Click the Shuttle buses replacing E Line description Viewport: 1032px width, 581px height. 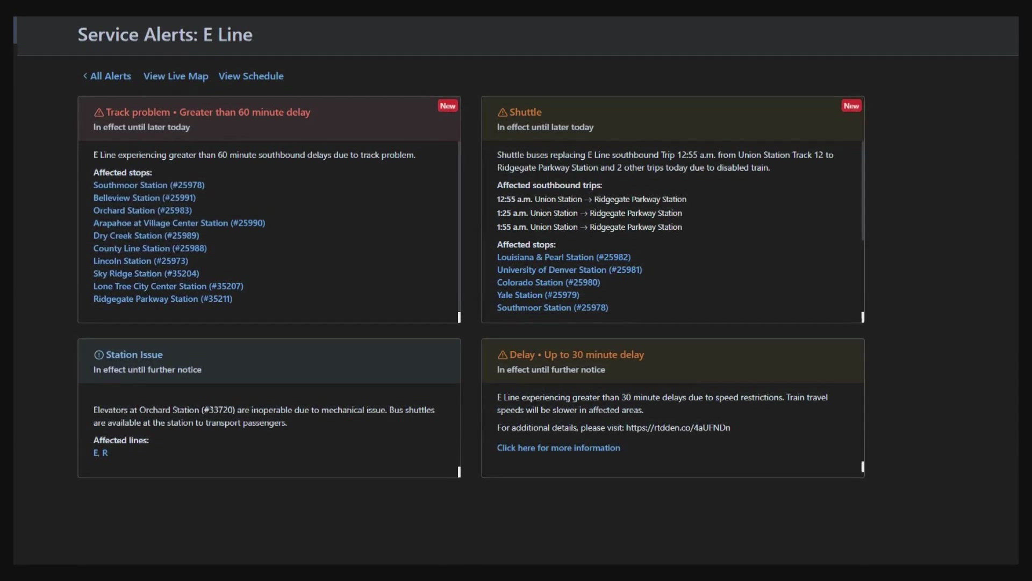click(665, 161)
